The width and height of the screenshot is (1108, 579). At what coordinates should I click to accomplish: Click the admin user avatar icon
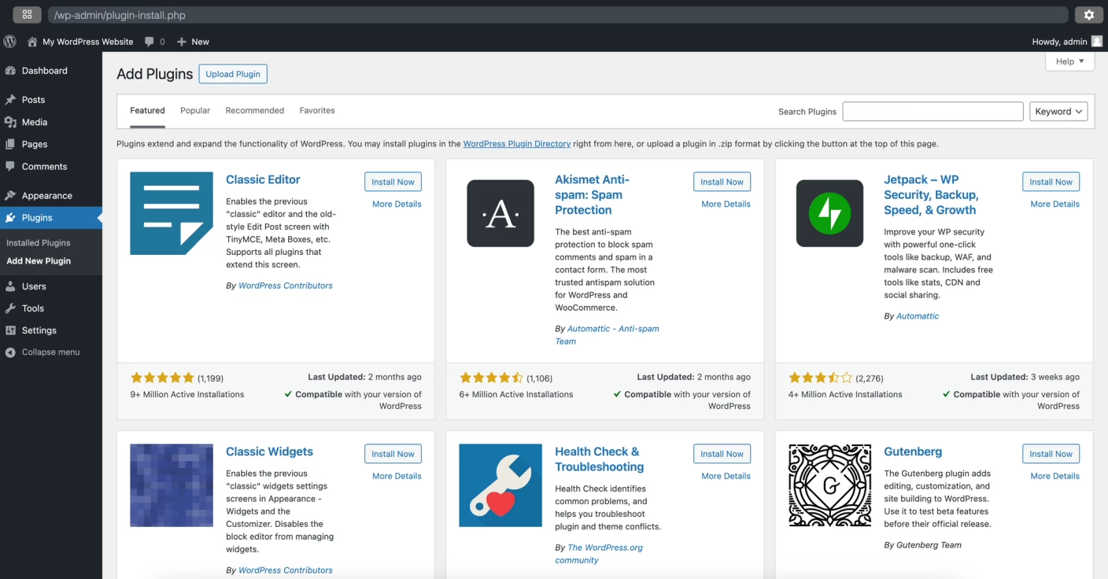(x=1096, y=42)
